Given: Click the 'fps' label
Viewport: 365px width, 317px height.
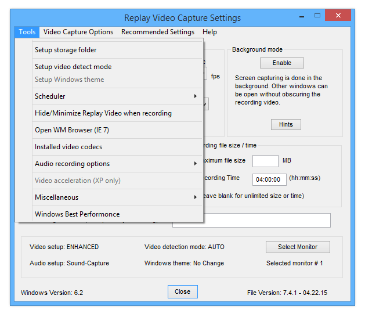Looking at the screenshot, I should pos(215,76).
